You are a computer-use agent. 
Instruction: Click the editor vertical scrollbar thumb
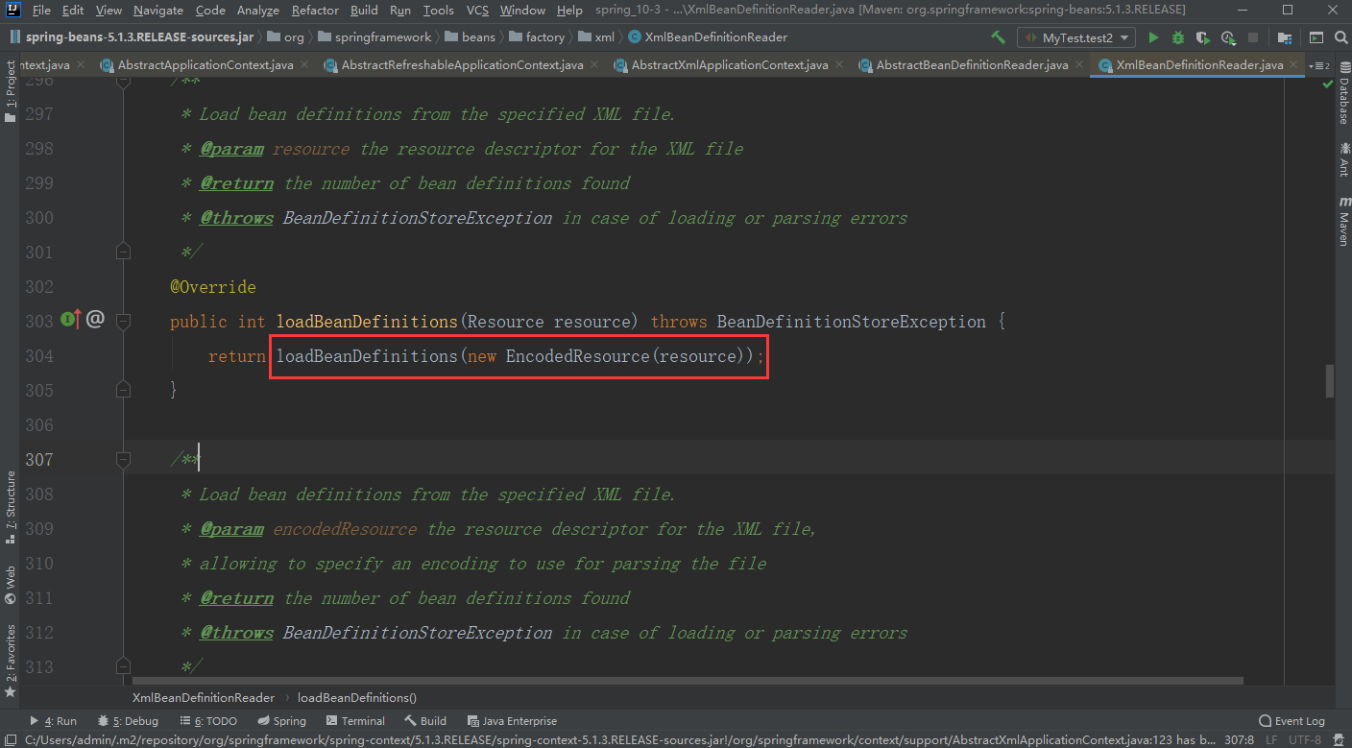(x=1330, y=380)
